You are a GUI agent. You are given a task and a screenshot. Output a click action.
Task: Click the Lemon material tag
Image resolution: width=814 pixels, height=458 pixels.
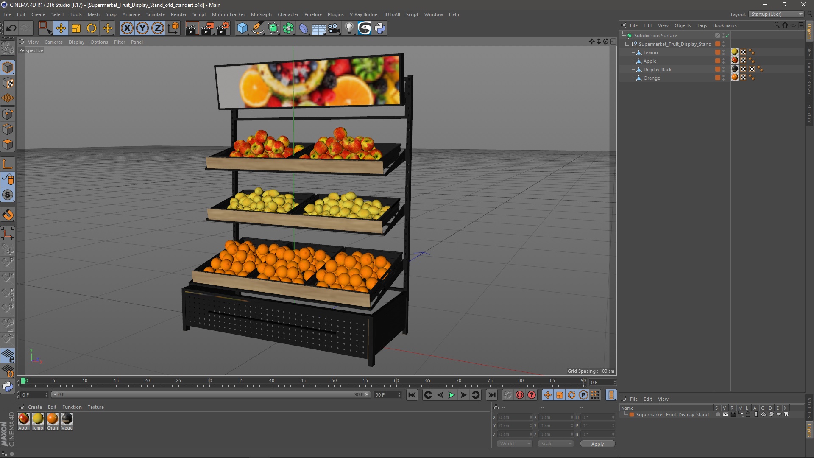tap(735, 52)
